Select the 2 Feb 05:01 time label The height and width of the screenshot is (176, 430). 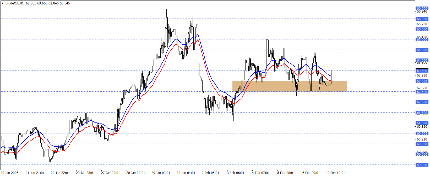pyautogui.click(x=210, y=173)
